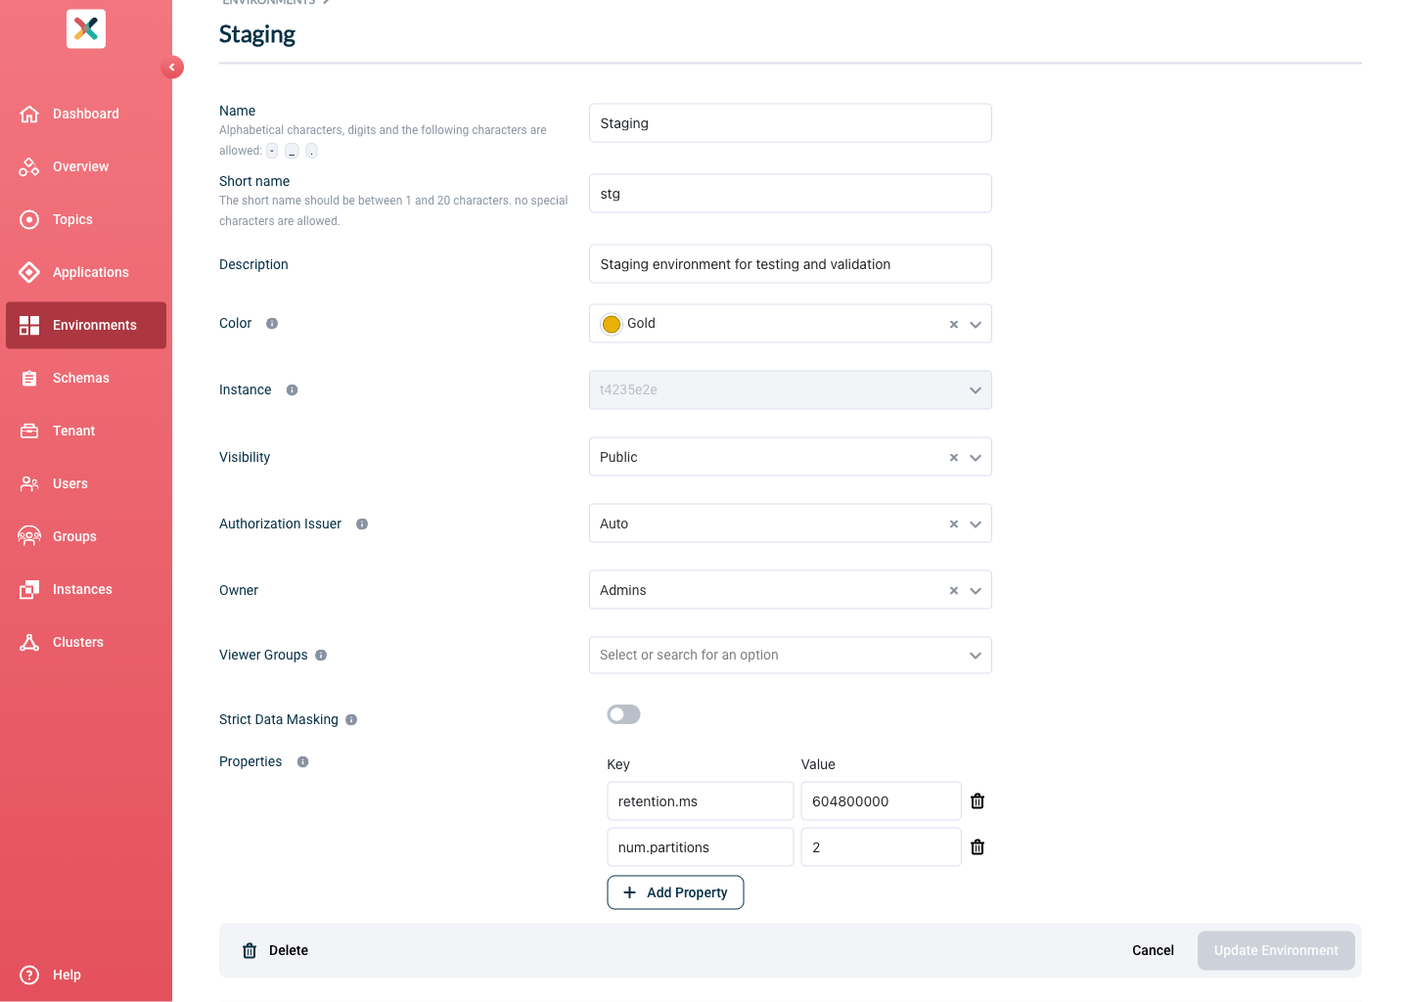Open the Viewer Groups dropdown
The image size is (1409, 1002).
coord(976,656)
